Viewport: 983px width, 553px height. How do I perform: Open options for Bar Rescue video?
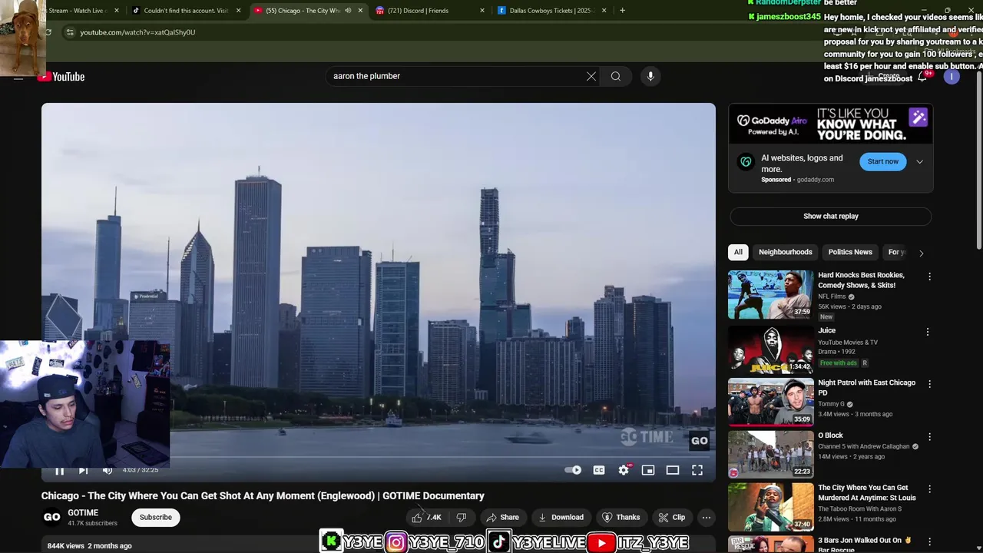[929, 541]
